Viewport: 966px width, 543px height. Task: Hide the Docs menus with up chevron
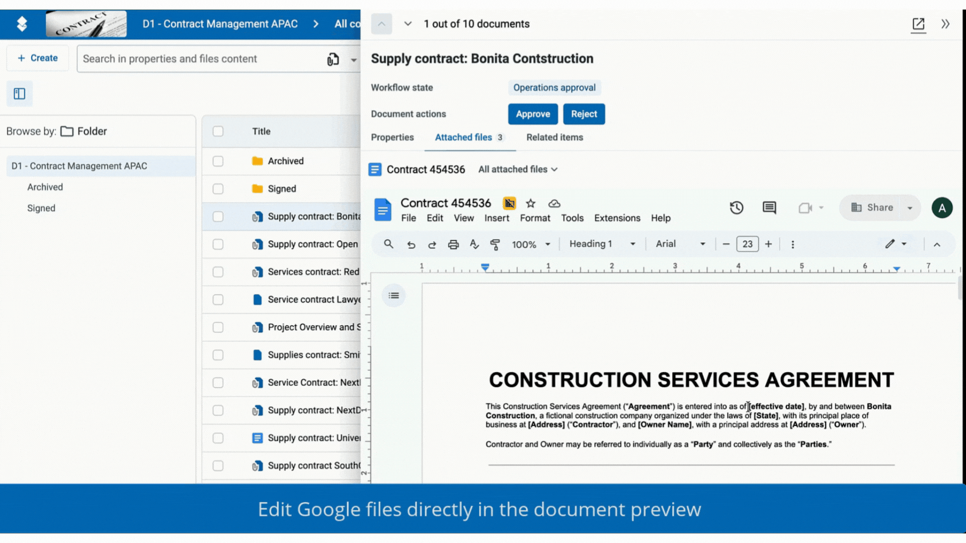point(937,245)
